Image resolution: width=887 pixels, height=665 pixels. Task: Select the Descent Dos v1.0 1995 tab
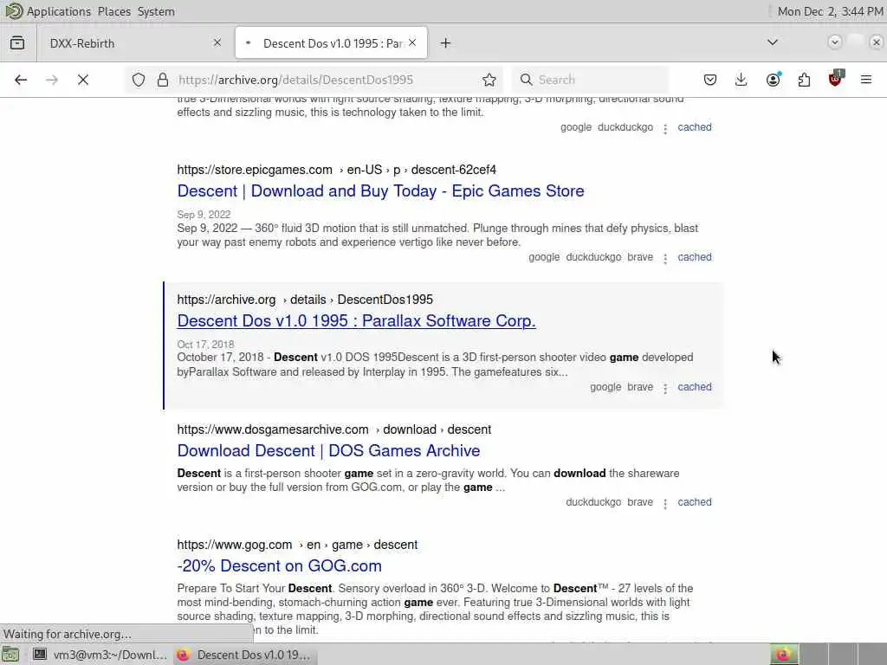pyautogui.click(x=332, y=43)
